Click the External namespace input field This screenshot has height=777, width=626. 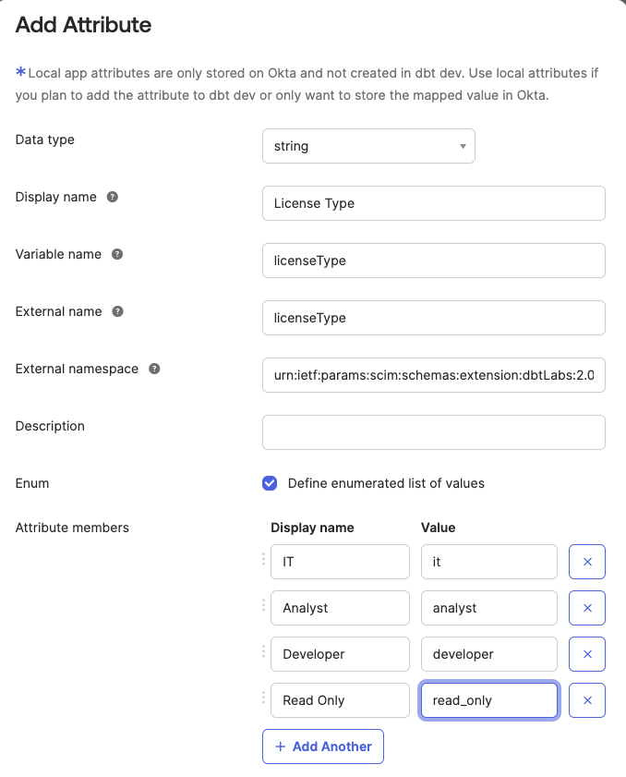pyautogui.click(x=434, y=375)
